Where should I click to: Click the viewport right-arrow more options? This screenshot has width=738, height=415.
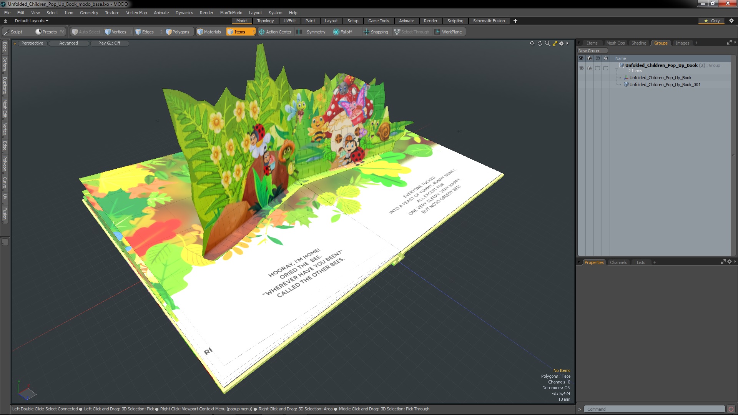click(x=567, y=43)
